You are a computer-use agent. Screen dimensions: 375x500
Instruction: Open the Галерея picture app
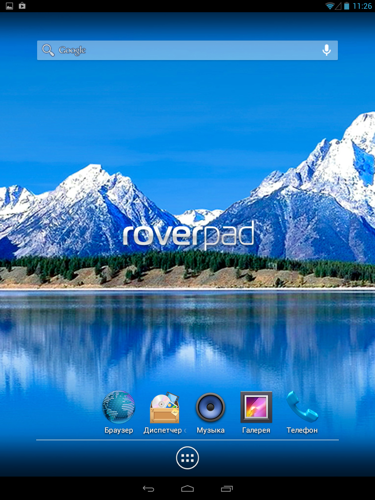256,407
